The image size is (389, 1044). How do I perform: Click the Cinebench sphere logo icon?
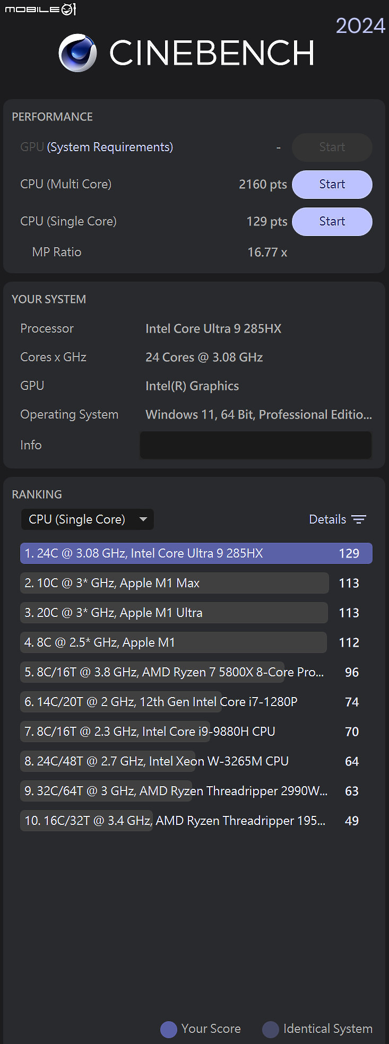(77, 53)
